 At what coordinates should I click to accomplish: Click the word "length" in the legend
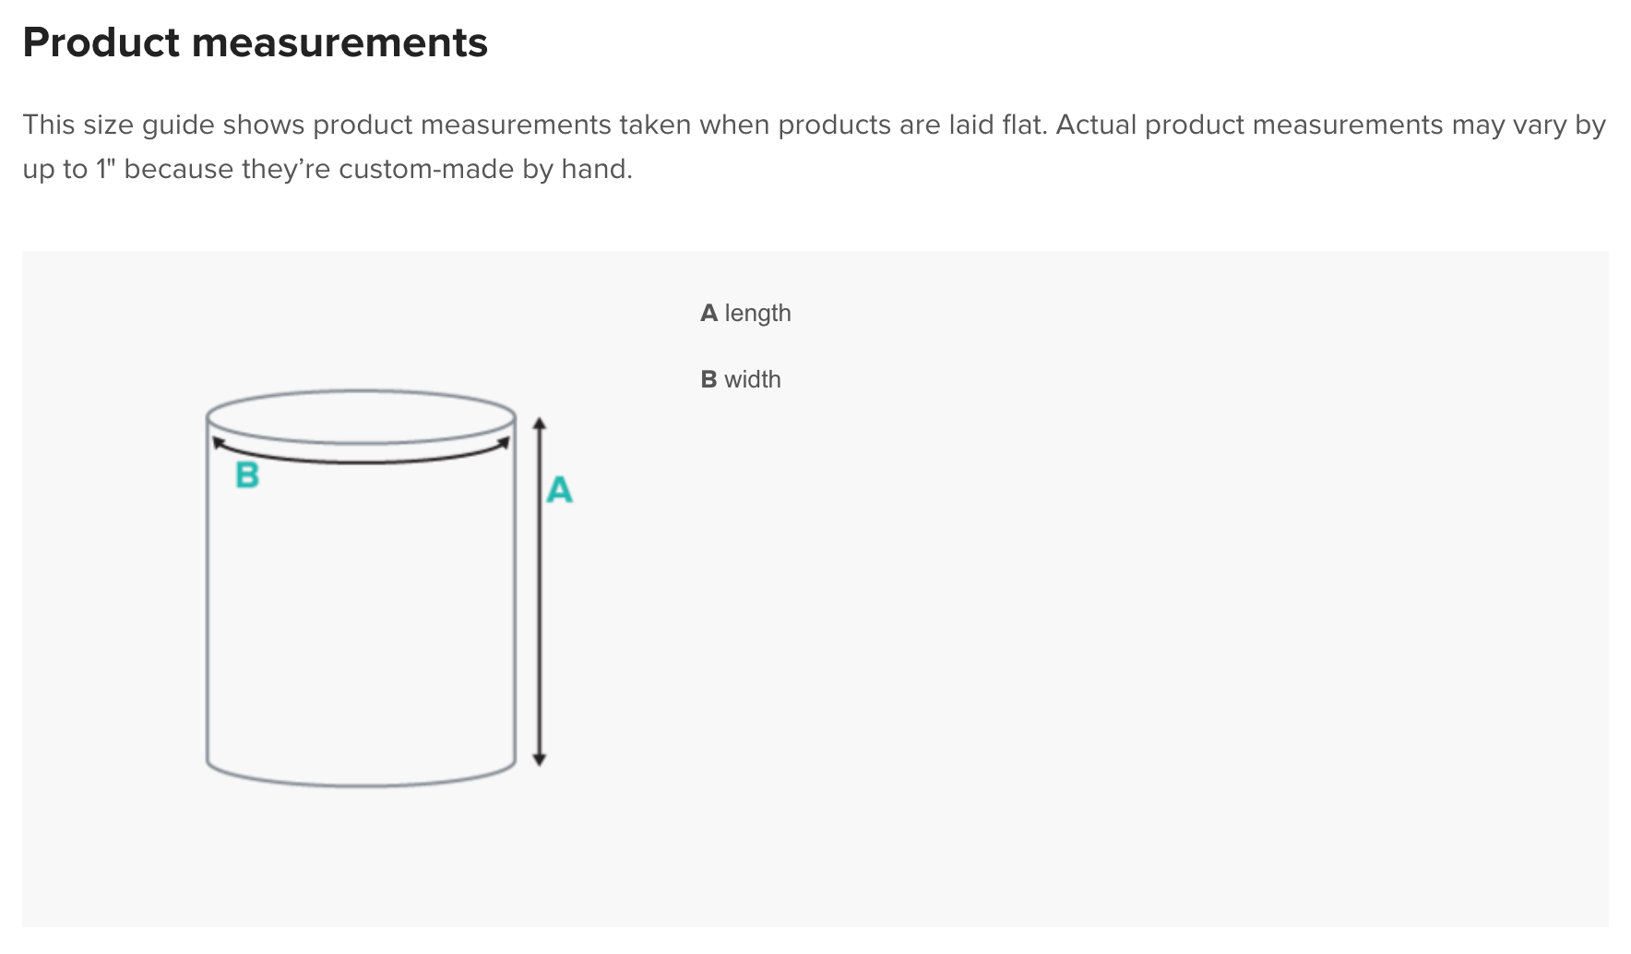(x=757, y=314)
